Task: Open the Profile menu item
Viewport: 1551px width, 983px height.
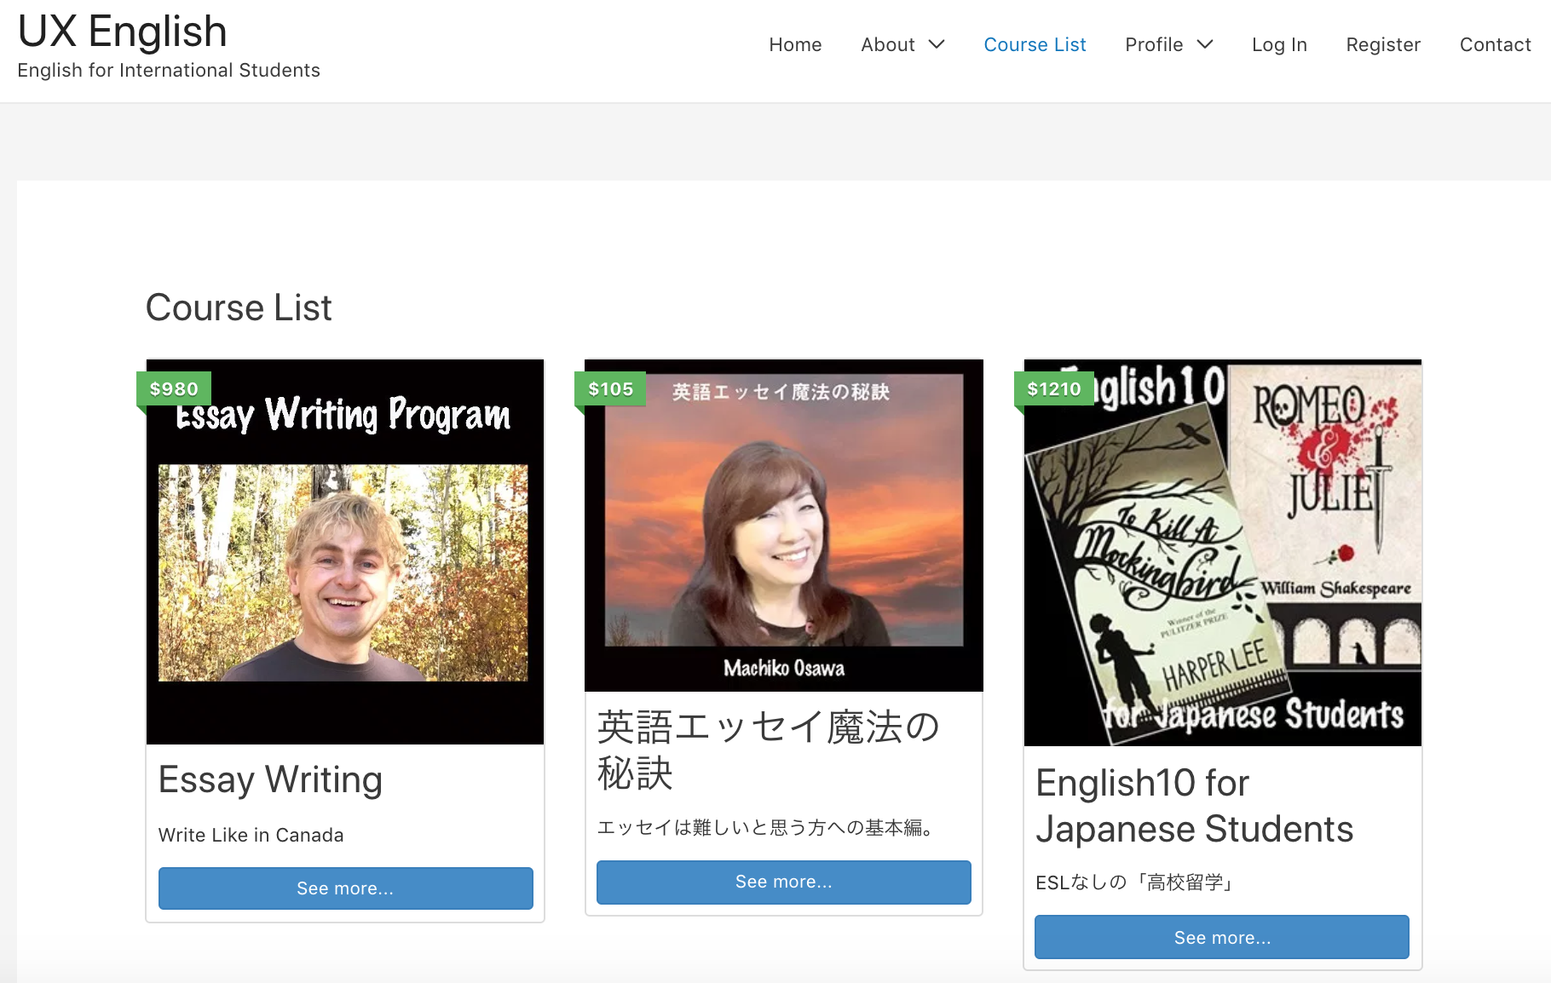Action: click(1154, 44)
